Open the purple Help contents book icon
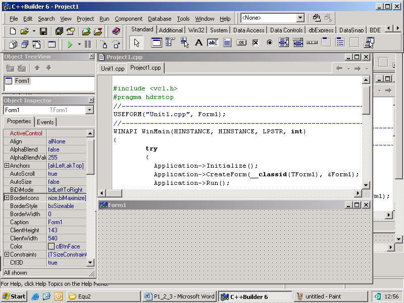The height and width of the screenshot is (303, 404). pos(116,31)
